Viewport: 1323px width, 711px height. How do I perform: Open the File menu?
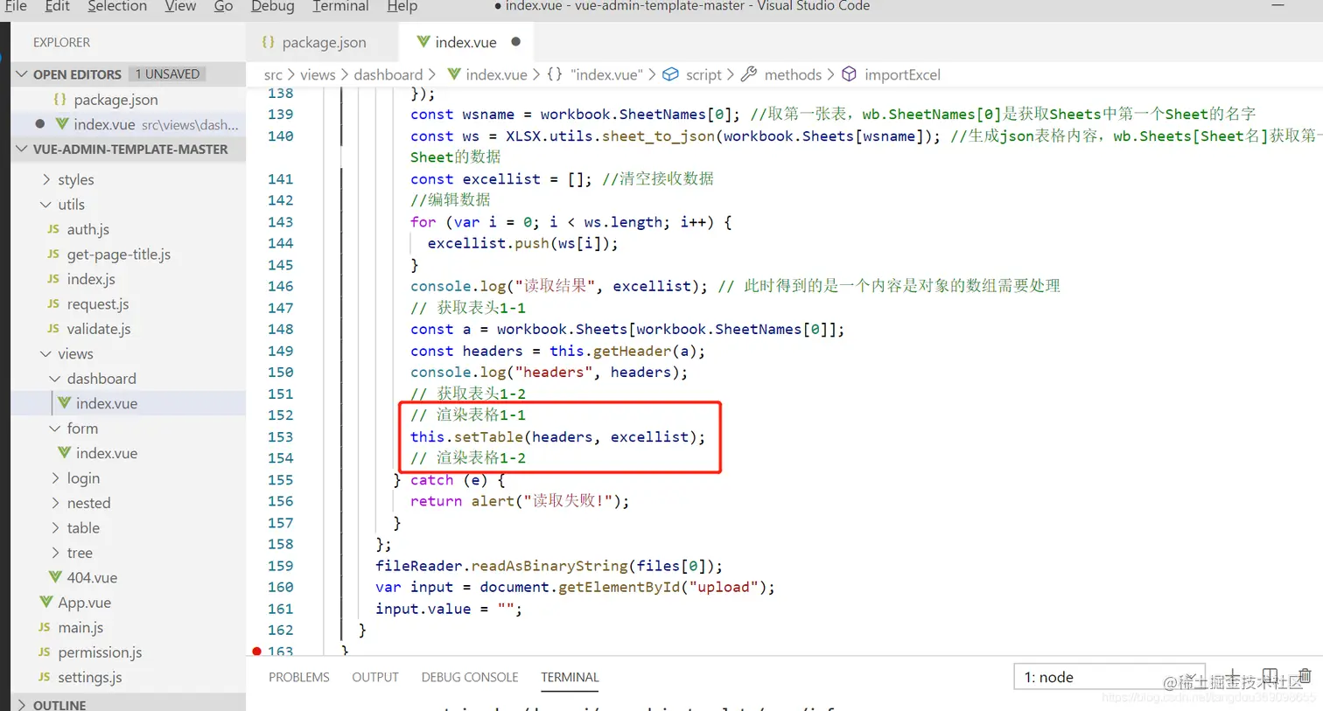[16, 6]
